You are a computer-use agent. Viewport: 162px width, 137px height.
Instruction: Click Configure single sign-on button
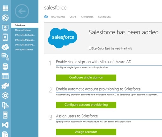click(x=86, y=78)
